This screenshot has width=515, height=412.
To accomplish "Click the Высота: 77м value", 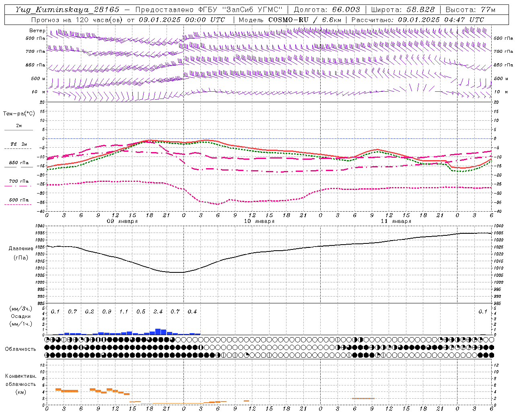I will click(x=470, y=10).
